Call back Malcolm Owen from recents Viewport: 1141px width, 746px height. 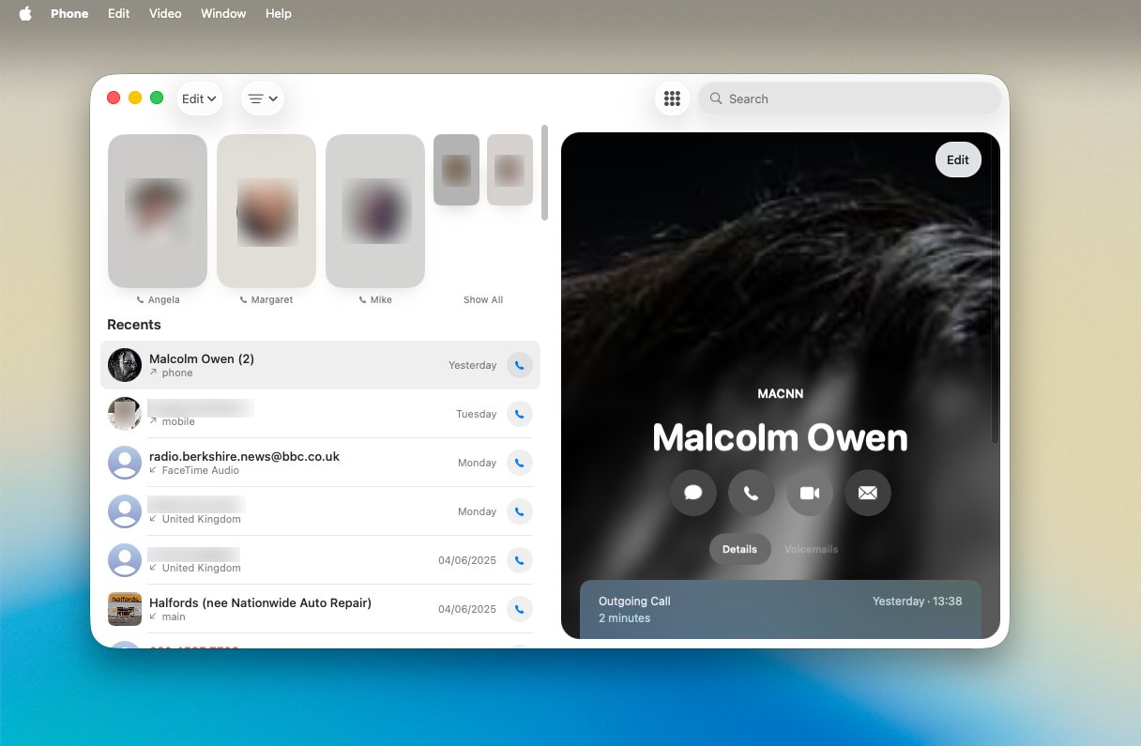click(520, 365)
